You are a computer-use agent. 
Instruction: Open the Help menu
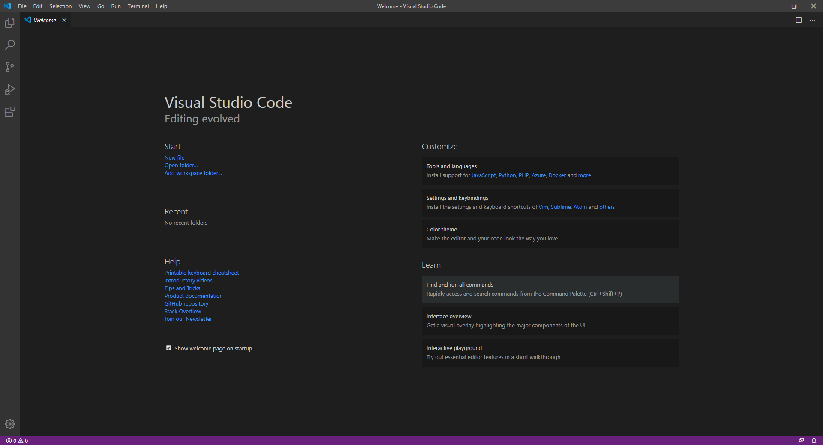point(162,6)
